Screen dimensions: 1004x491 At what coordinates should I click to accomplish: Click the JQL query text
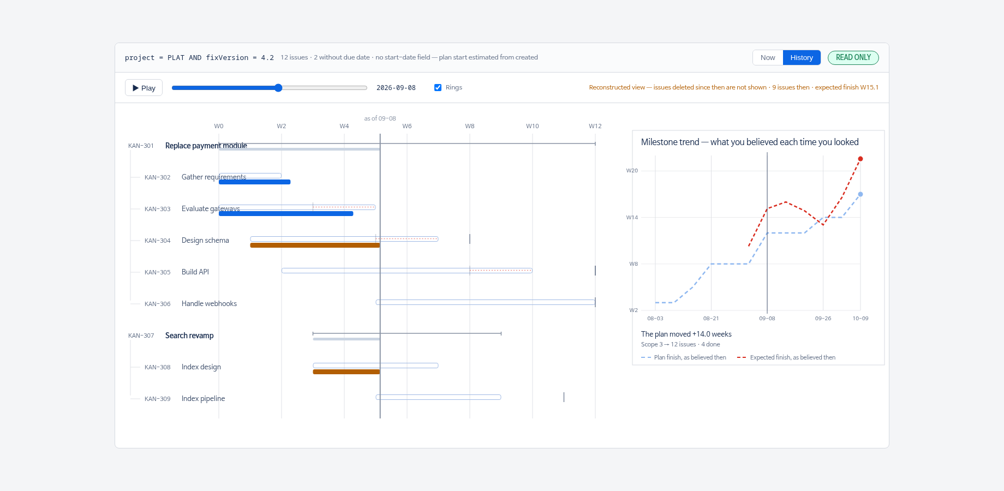tap(199, 58)
